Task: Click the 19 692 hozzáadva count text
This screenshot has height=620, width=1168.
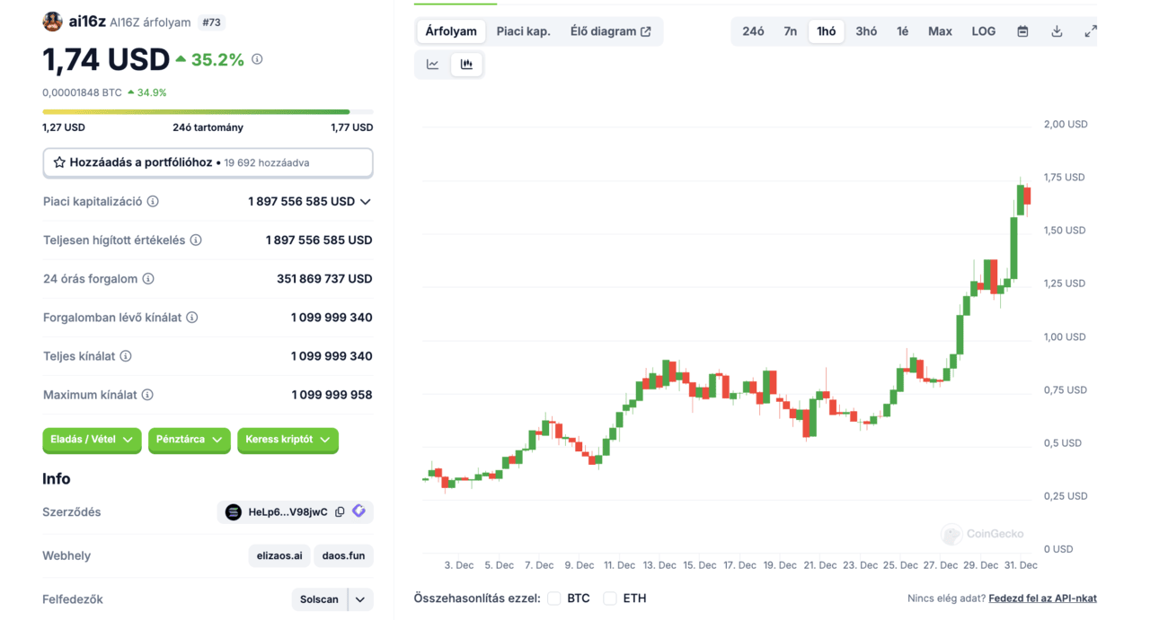Action: point(267,163)
